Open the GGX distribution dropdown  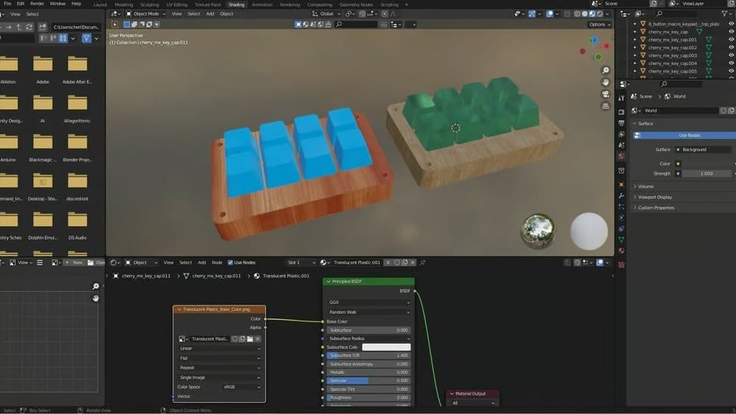point(369,303)
